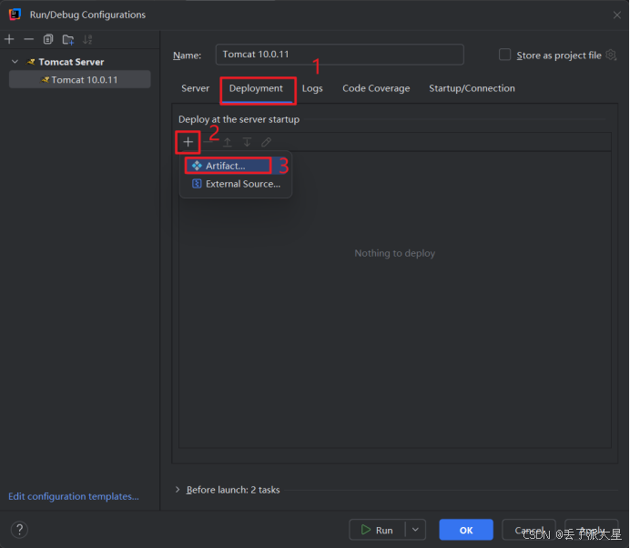Click the Apply button
630x548 pixels.
(x=592, y=530)
